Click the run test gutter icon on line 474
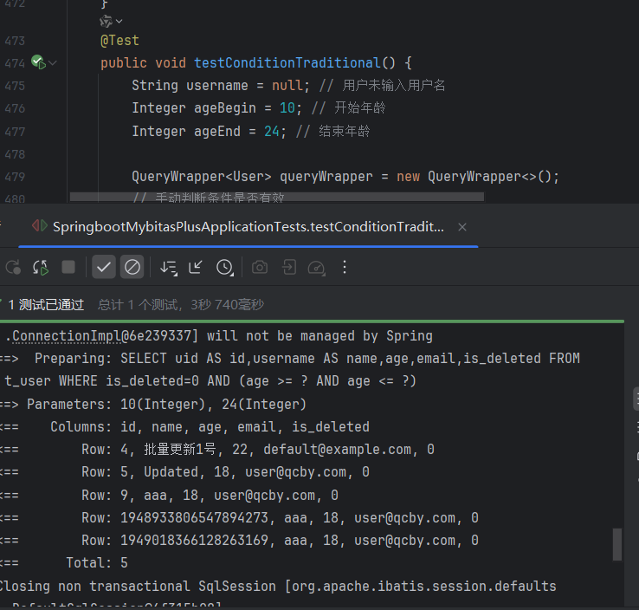The image size is (639, 610). pos(39,62)
